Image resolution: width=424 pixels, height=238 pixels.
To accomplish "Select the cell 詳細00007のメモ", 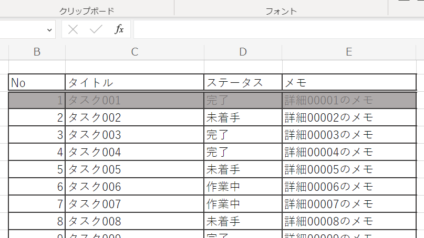I will (x=349, y=204).
